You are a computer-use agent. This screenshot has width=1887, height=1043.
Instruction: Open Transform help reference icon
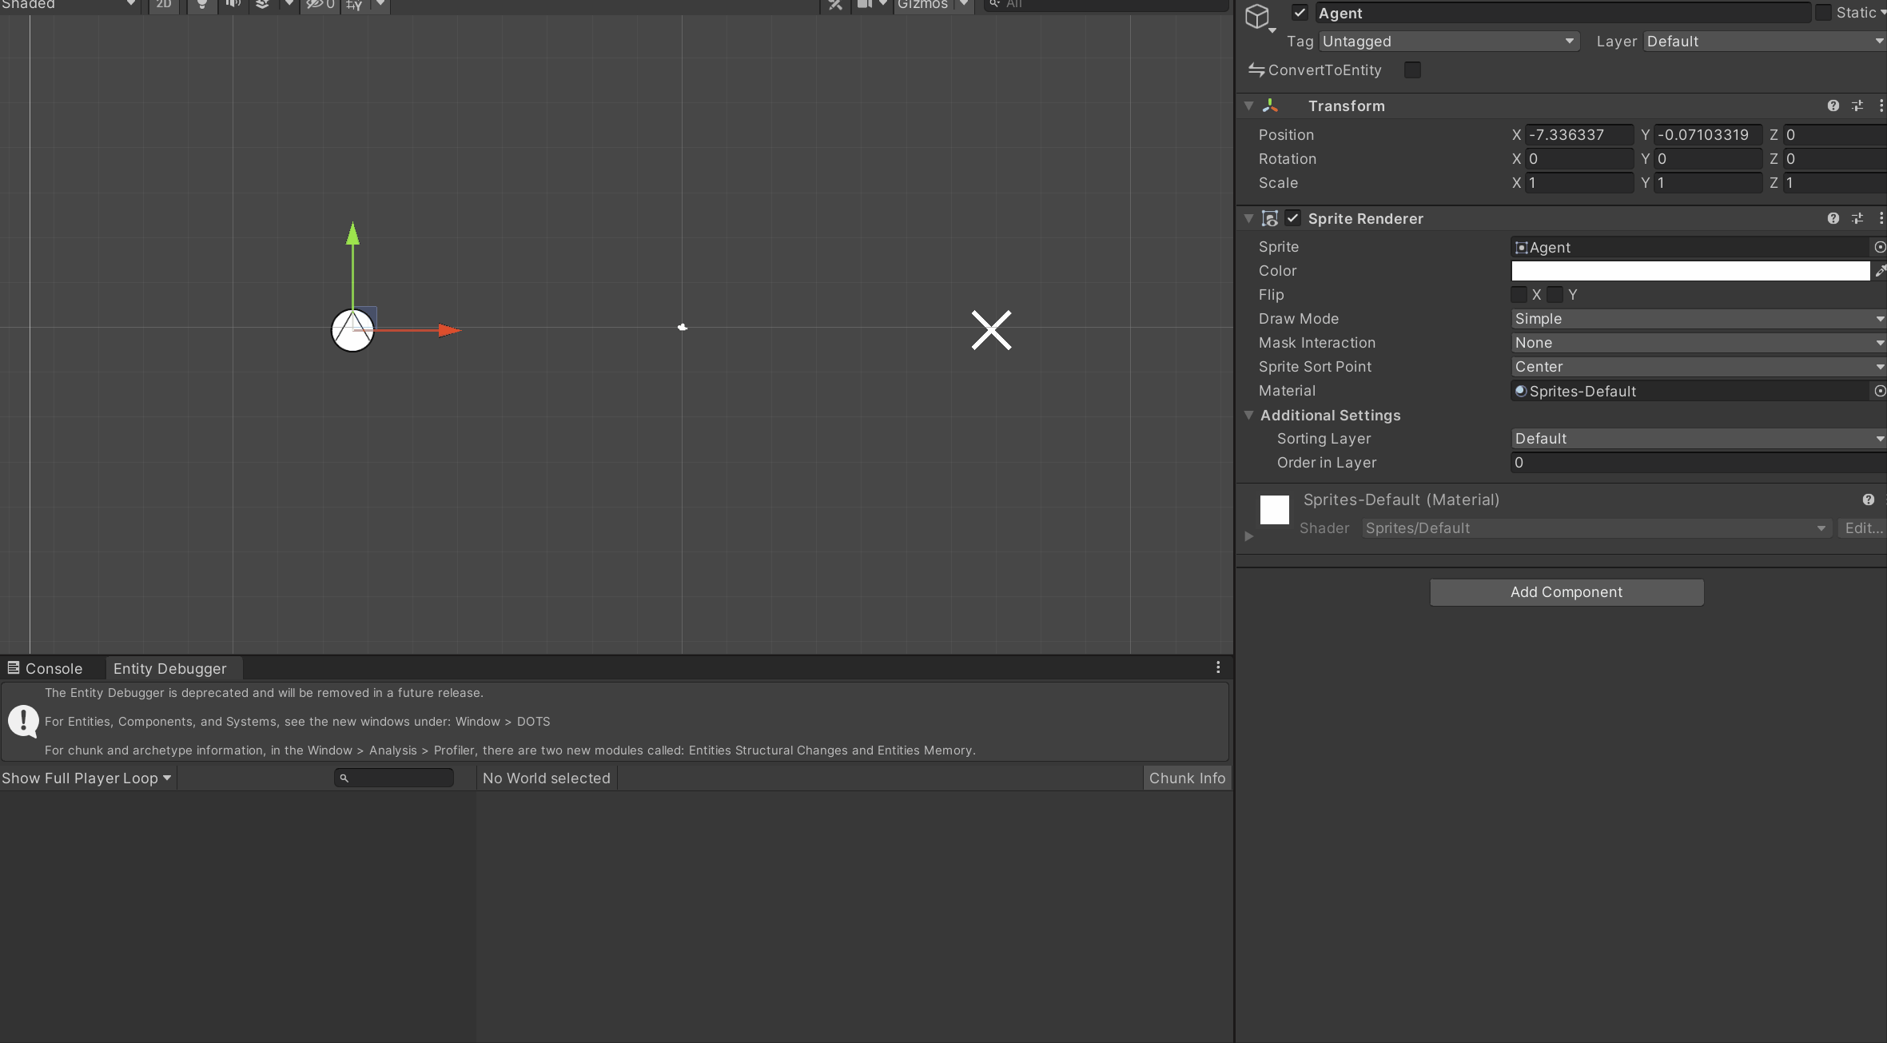[1833, 105]
